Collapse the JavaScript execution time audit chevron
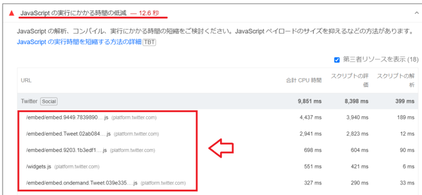The height and width of the screenshot is (195, 422). click(416, 13)
